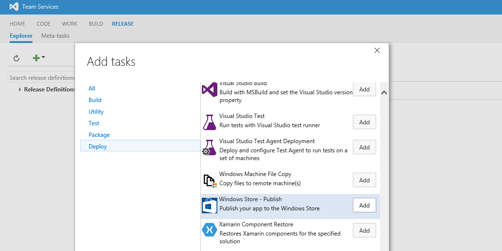The width and height of the screenshot is (502, 251).
Task: Click the Visual Studio Build task icon
Action: [x=210, y=90]
